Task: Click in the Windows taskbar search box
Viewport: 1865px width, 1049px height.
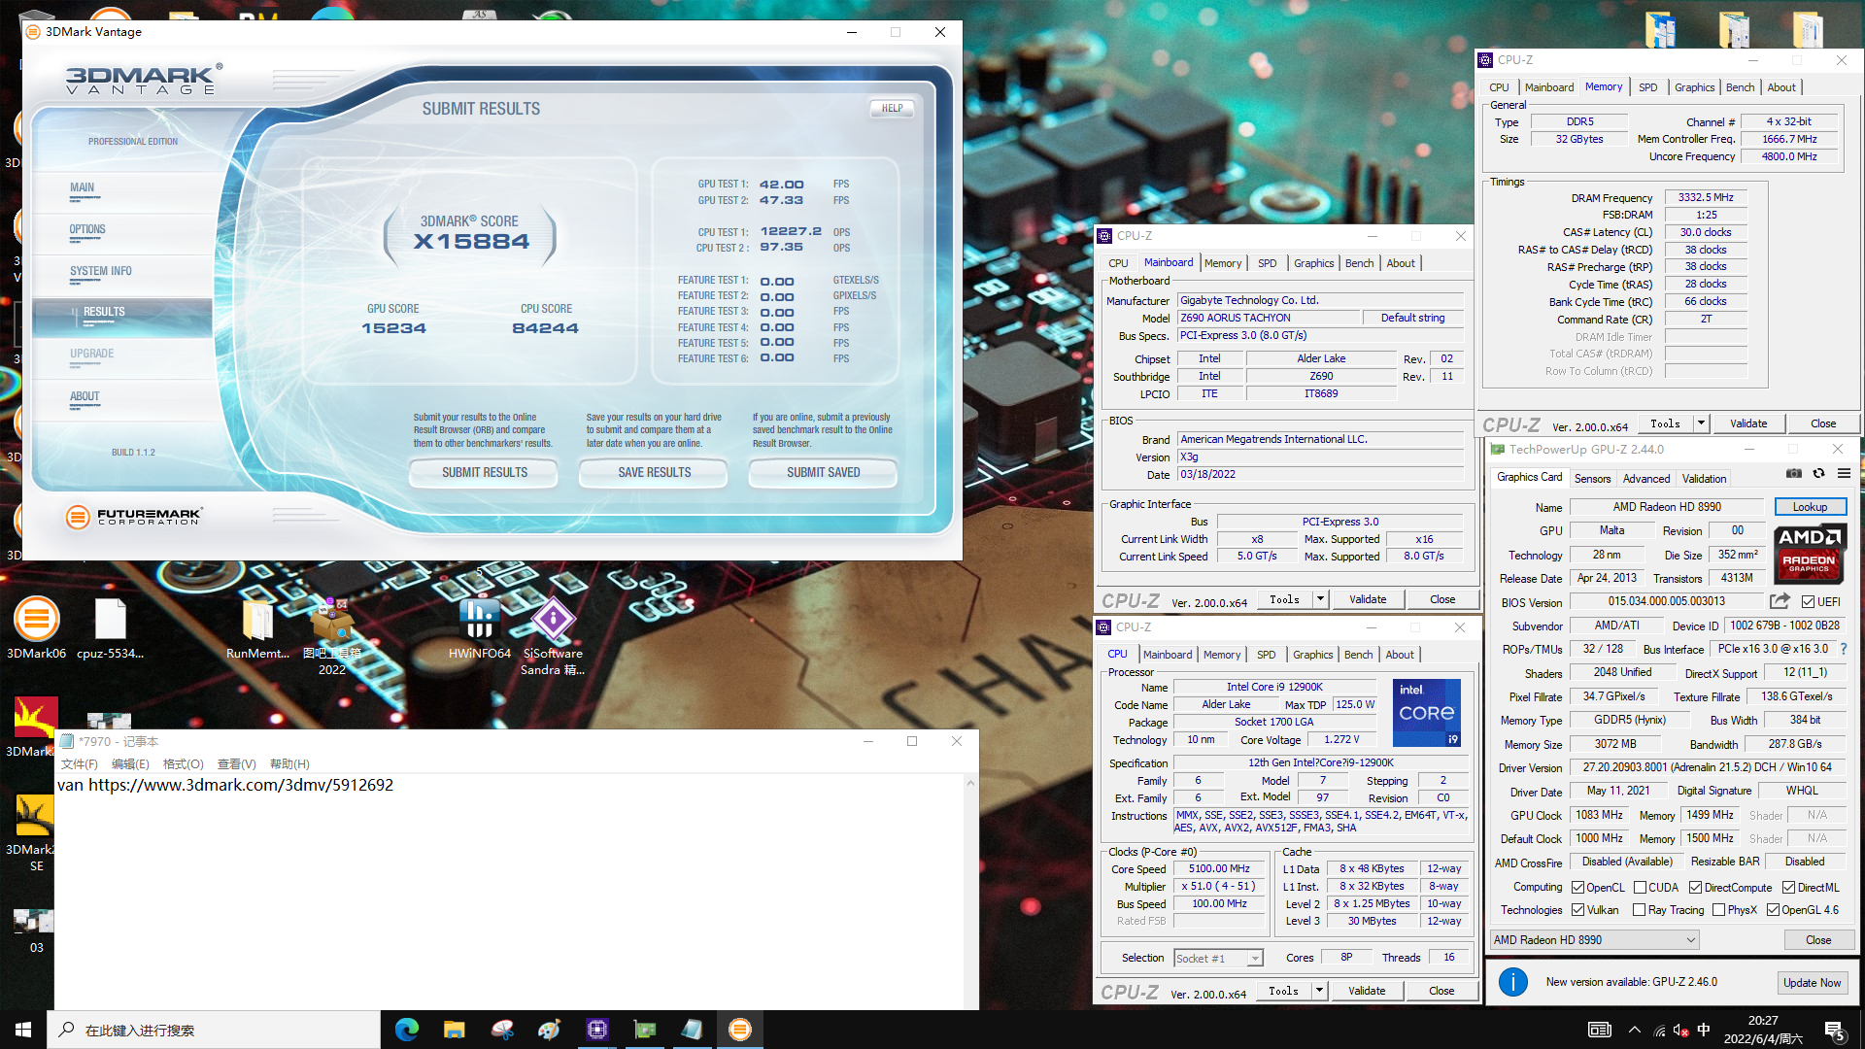Action: click(x=214, y=1030)
